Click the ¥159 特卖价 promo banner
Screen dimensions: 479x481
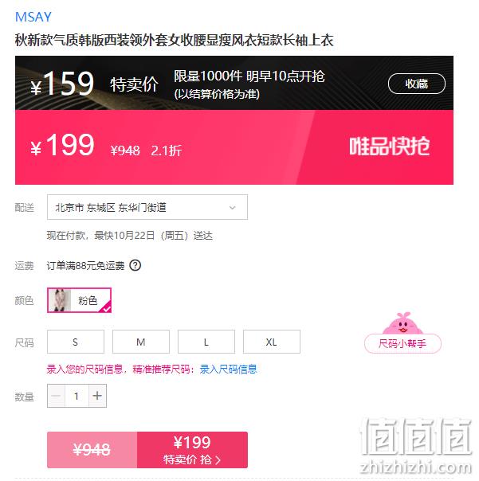point(234,83)
